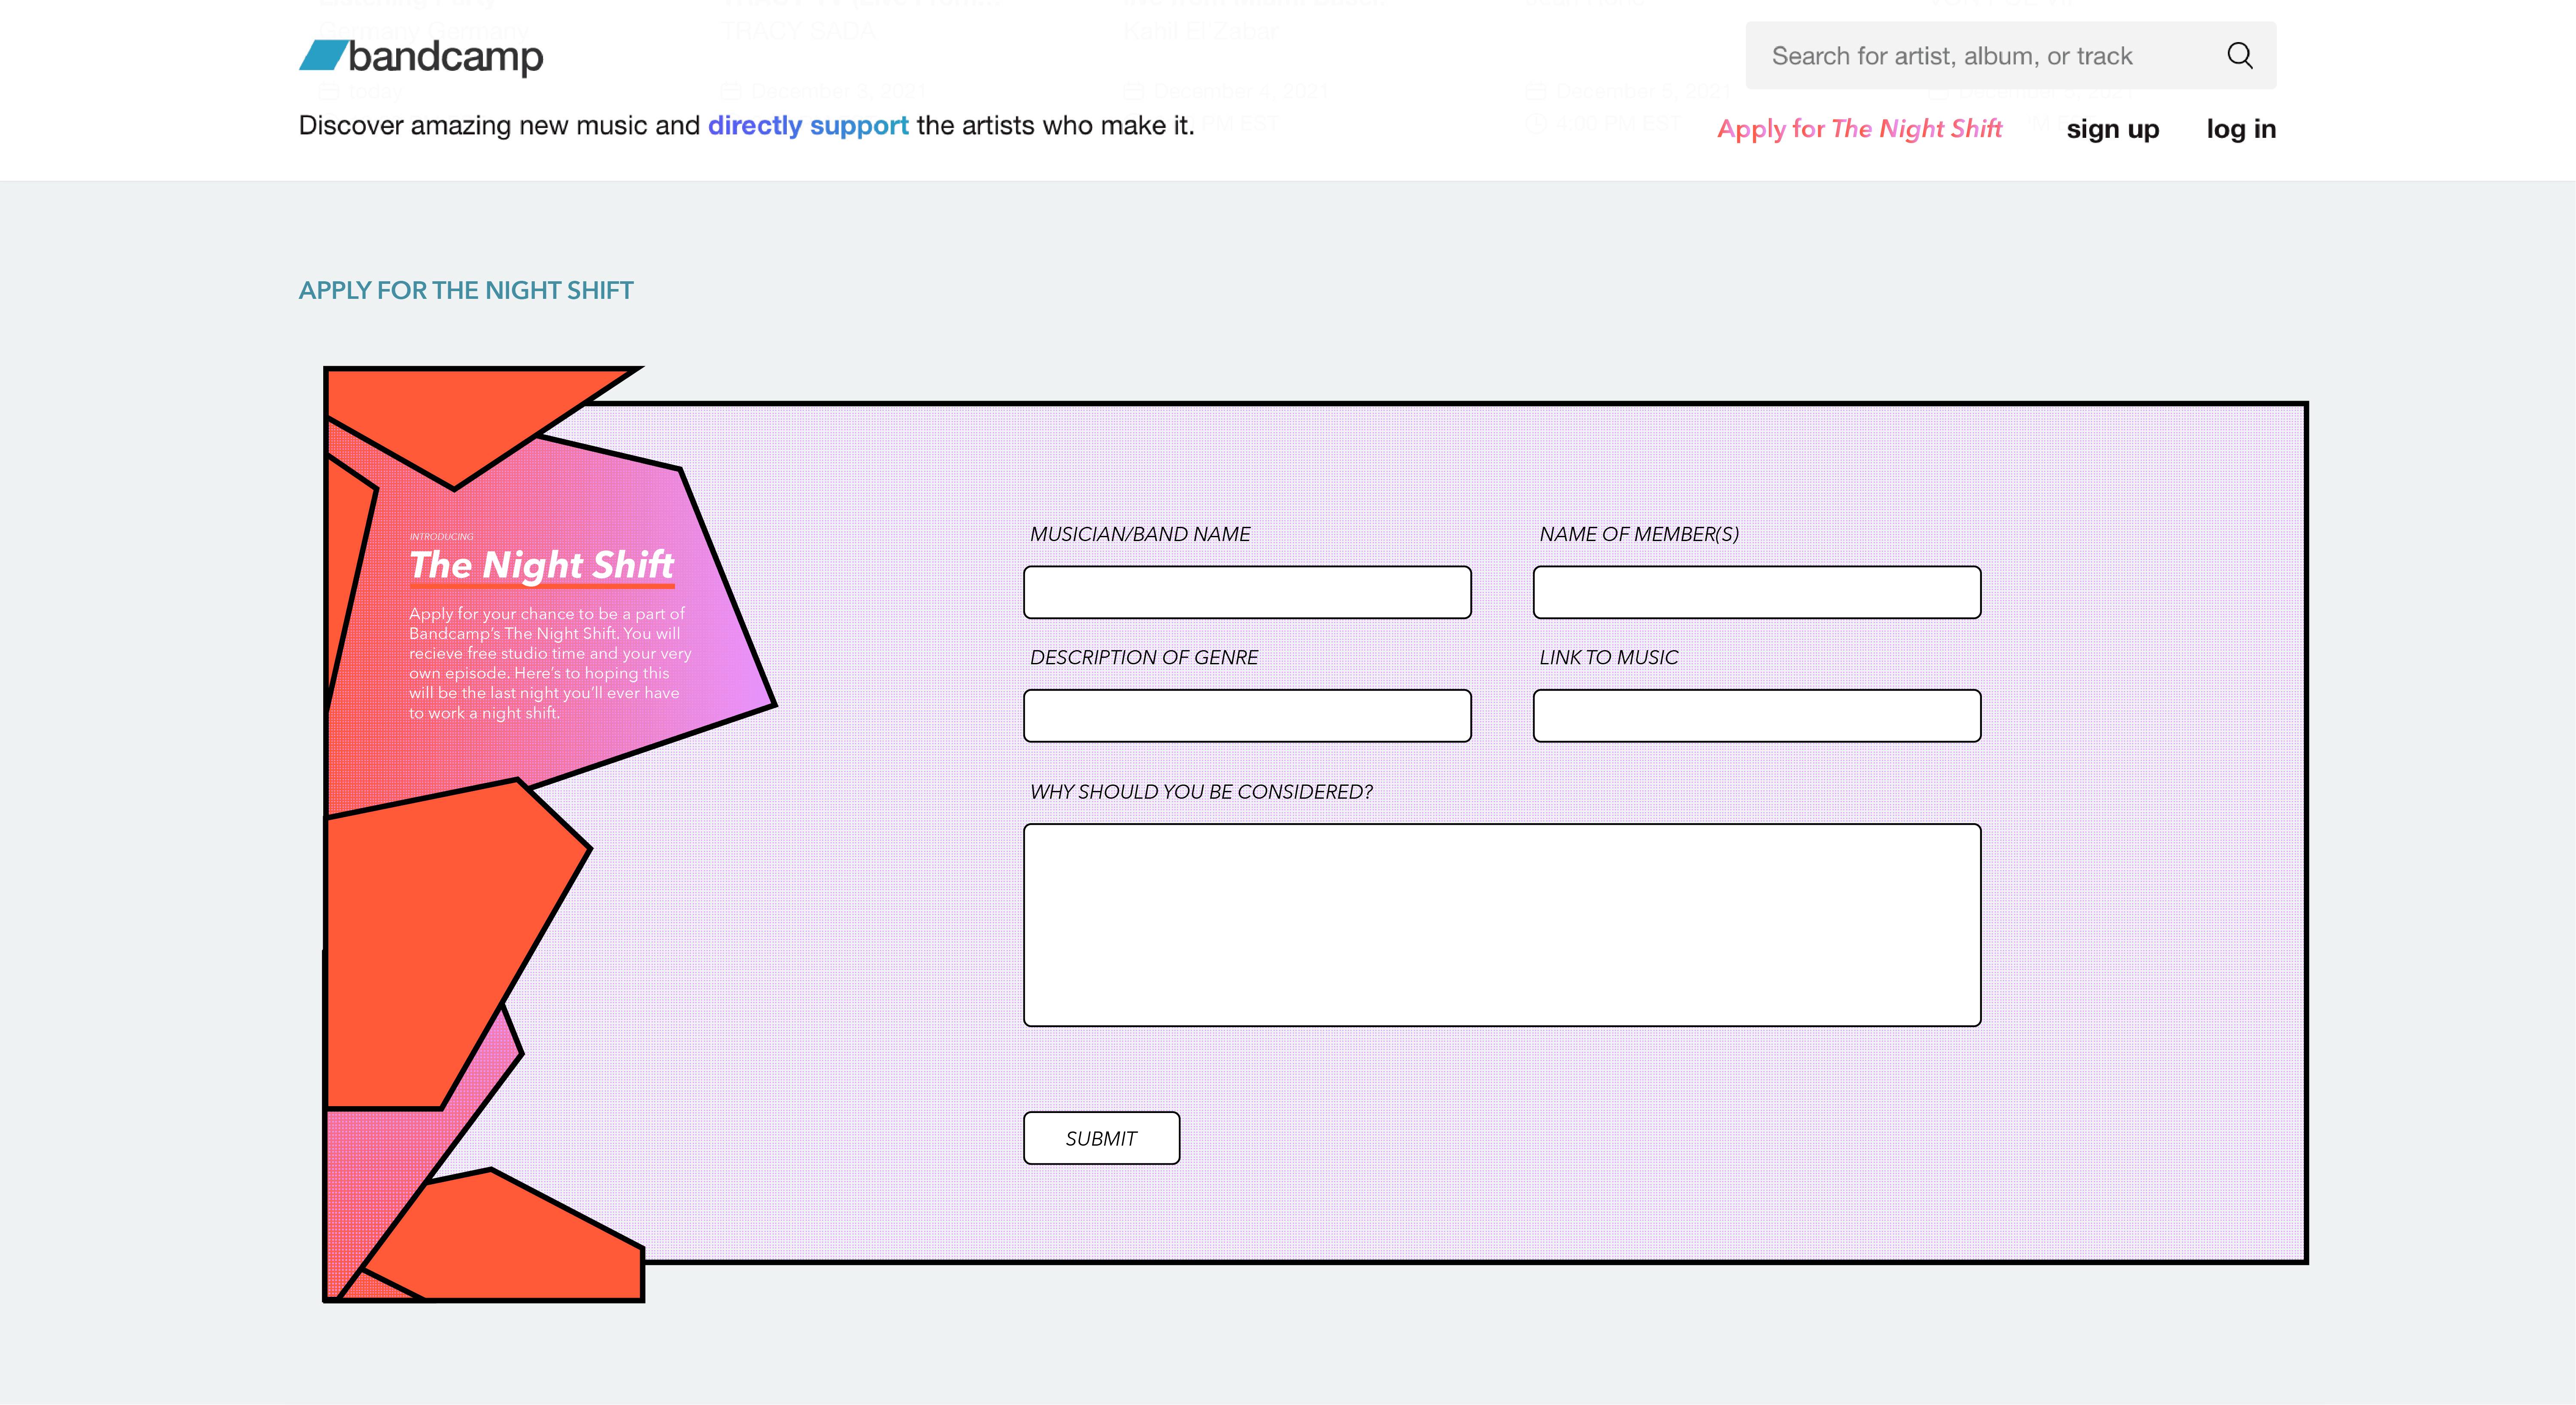Click 'The Night Shift' title in artwork
The width and height of the screenshot is (2576, 1405).
542,565
